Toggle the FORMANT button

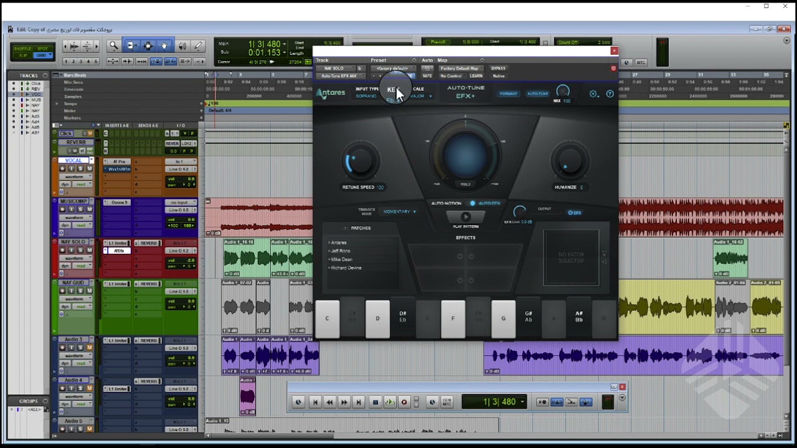[508, 94]
